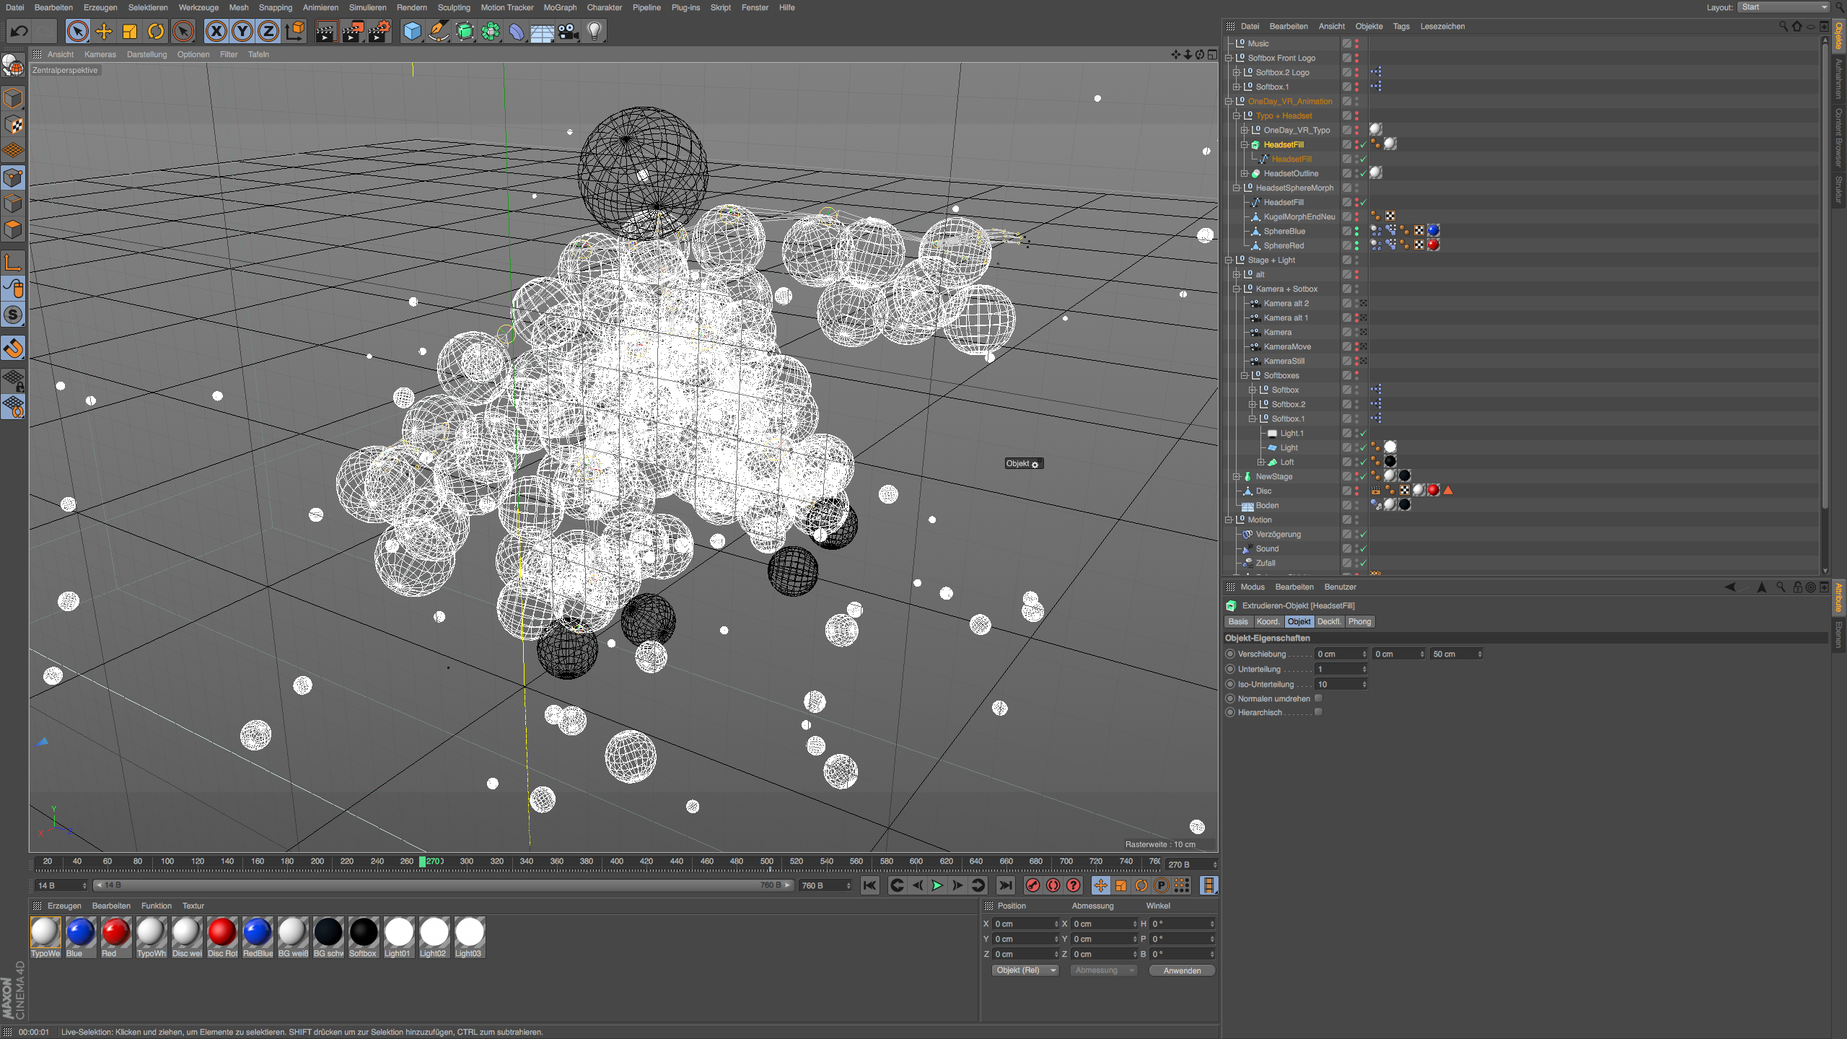Add a light object
Viewport: 1847px width, 1039px height.
tap(595, 31)
